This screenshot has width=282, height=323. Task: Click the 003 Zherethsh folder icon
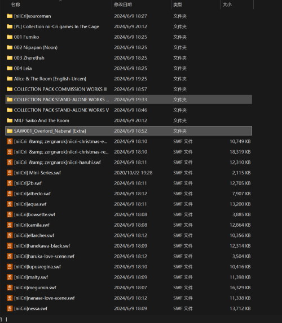click(10, 57)
